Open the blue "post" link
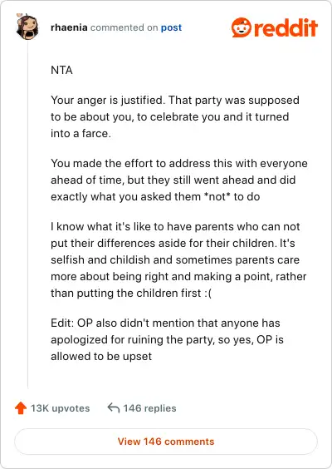Screen dimensions: 332x469 click(x=171, y=27)
